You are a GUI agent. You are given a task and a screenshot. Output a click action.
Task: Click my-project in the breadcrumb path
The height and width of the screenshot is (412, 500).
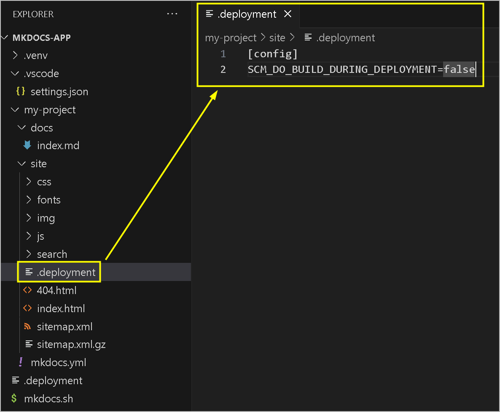coord(231,38)
